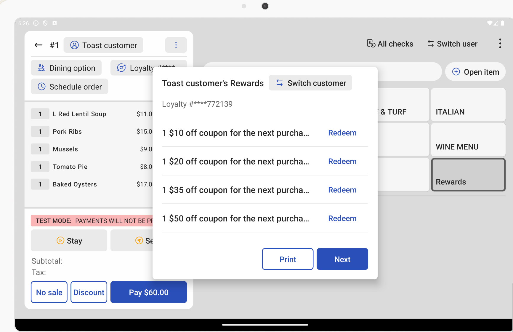Click Switch customer in rewards dialog
Image resolution: width=513 pixels, height=332 pixels.
pyautogui.click(x=310, y=83)
